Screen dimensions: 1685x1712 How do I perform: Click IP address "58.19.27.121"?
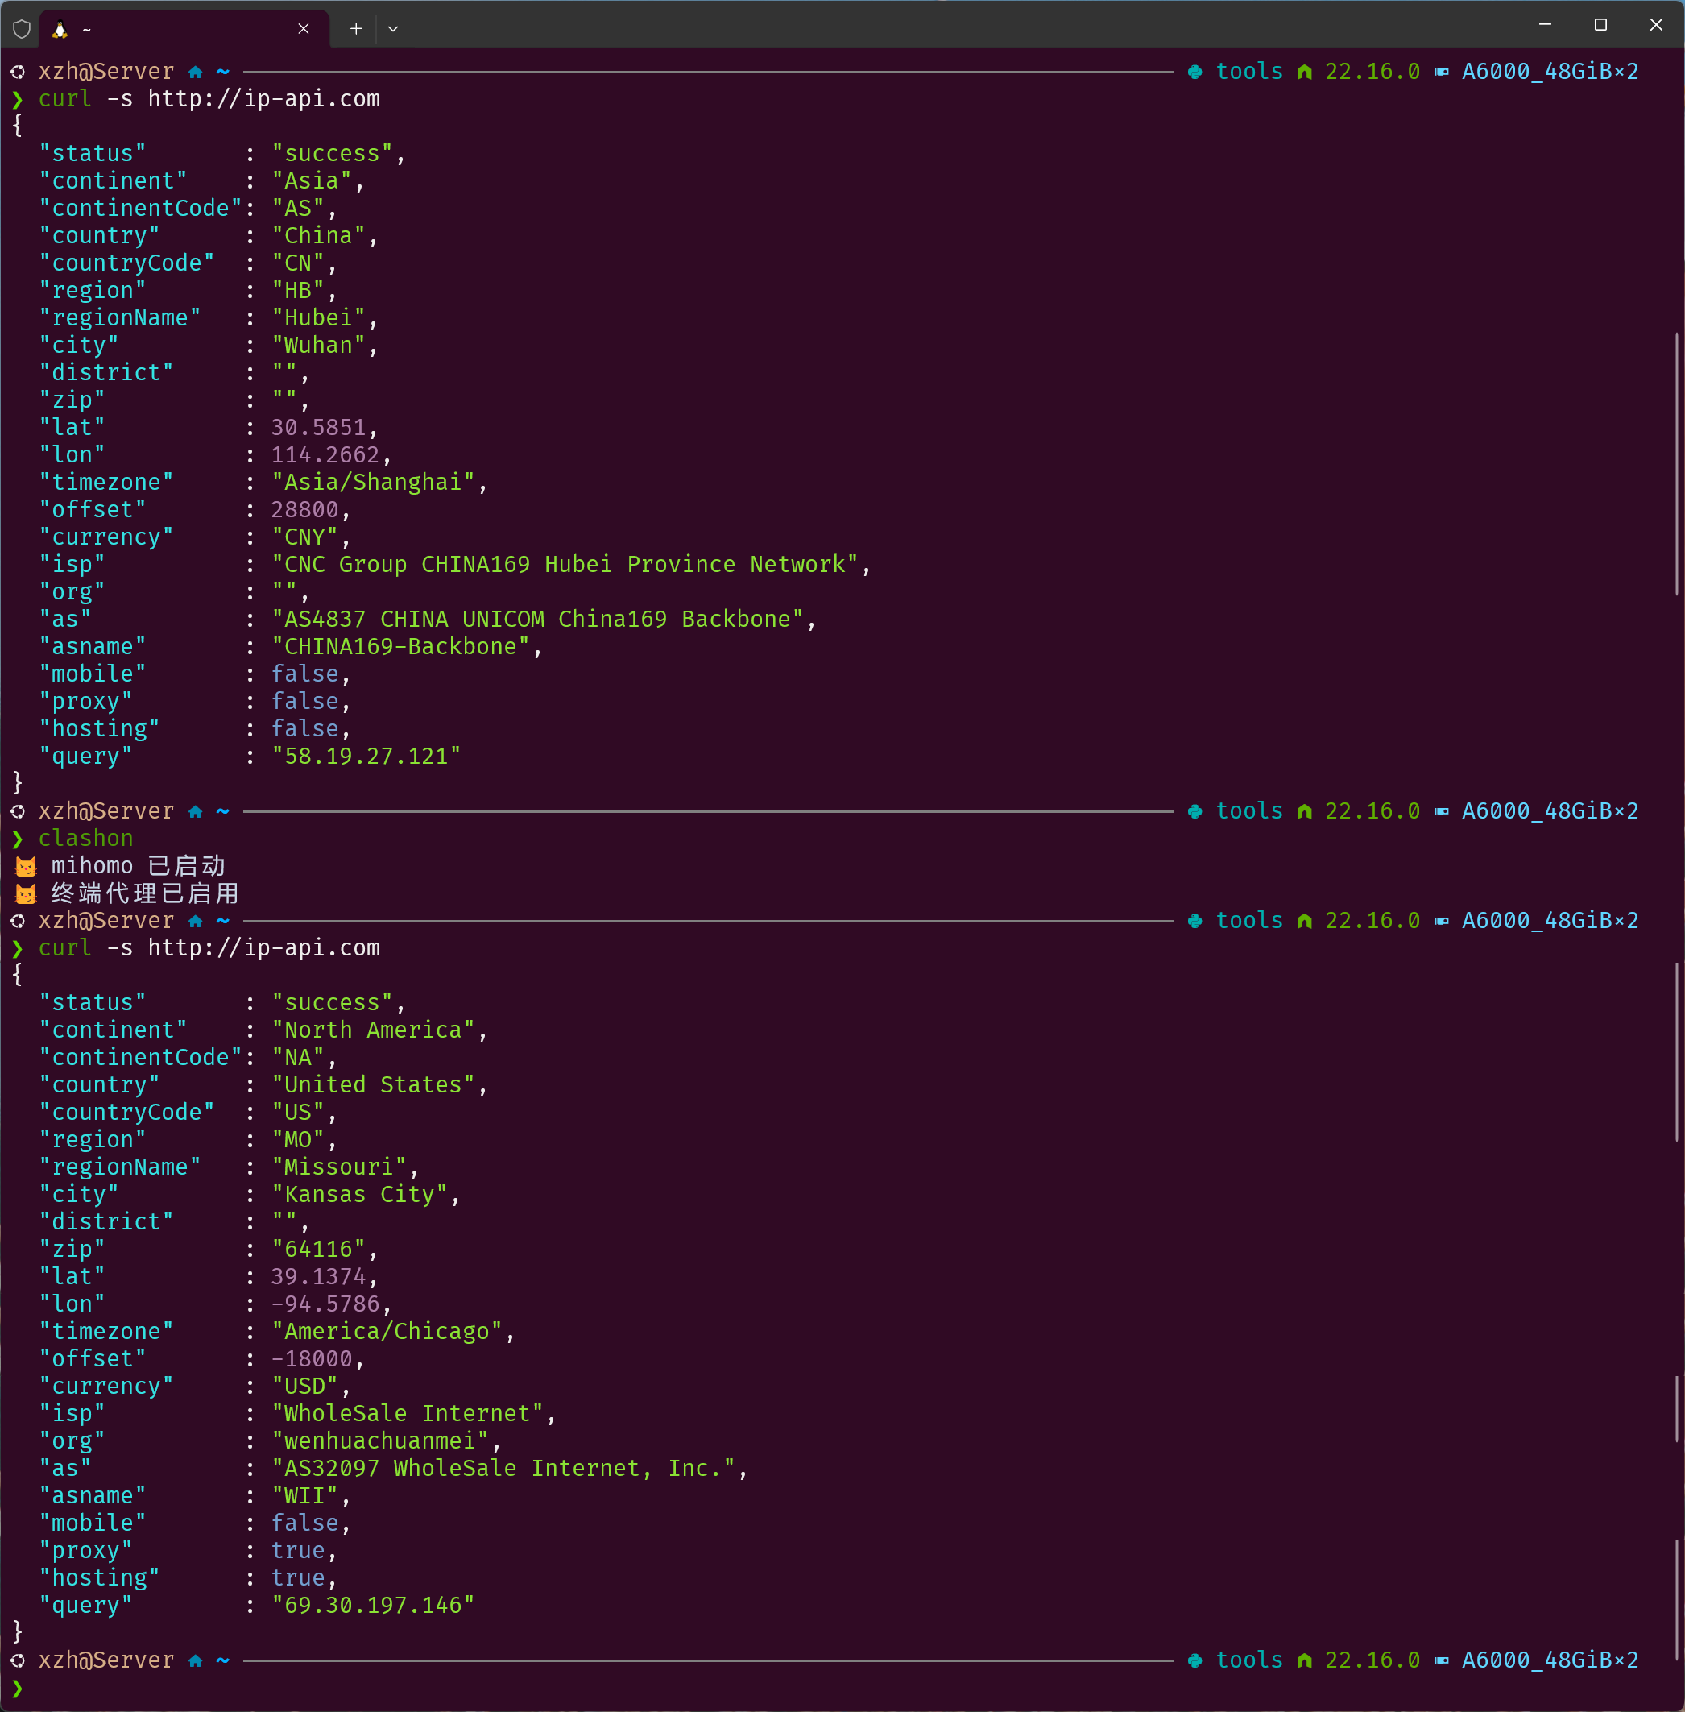[x=366, y=757]
